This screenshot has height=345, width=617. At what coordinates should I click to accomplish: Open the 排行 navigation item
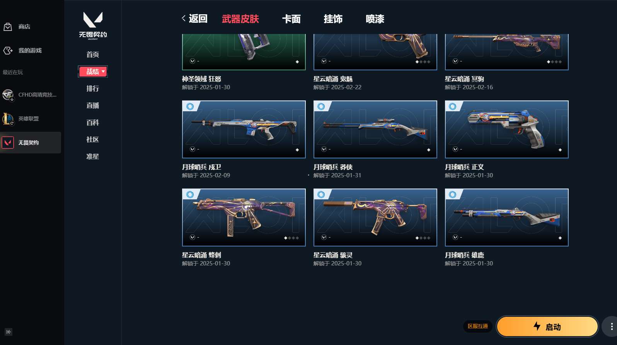point(93,88)
